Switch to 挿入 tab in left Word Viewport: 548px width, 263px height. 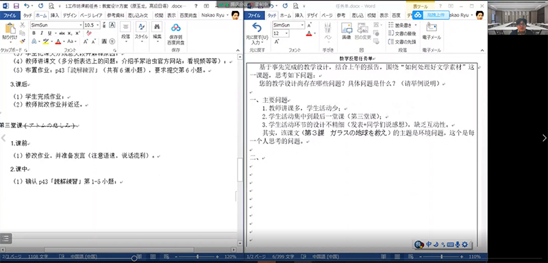55,15
